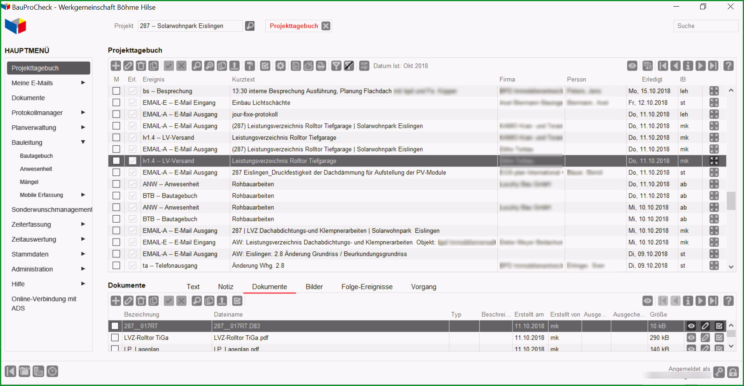Collapse the Bauleitung submenu
This screenshot has height=386, width=744.
coord(83,142)
